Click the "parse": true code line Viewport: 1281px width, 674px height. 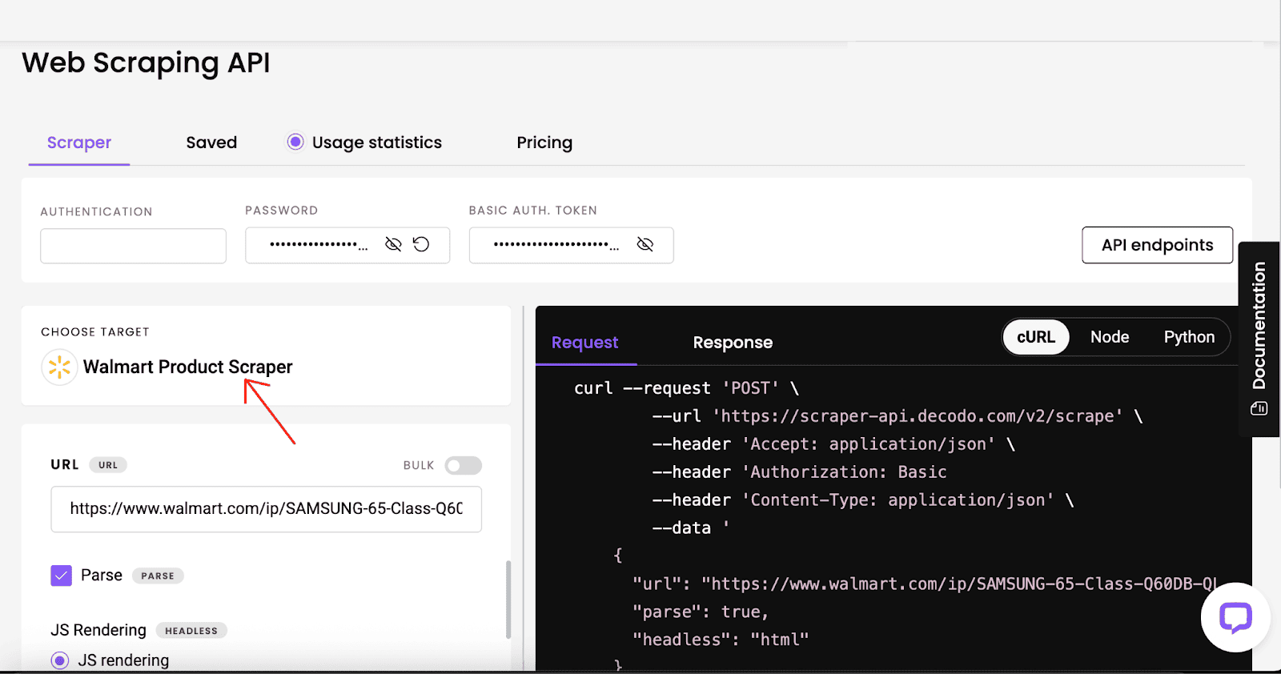pyautogui.click(x=701, y=612)
